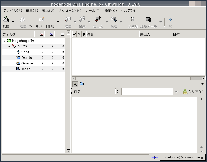Toggle the online/offline plug icon
Image resolution: width=207 pixels, height=162 pixels.
tap(154, 157)
